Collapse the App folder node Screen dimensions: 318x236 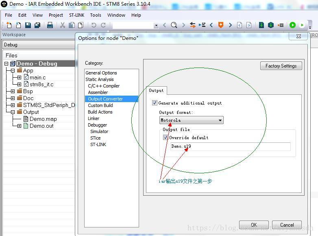[x=13, y=71]
